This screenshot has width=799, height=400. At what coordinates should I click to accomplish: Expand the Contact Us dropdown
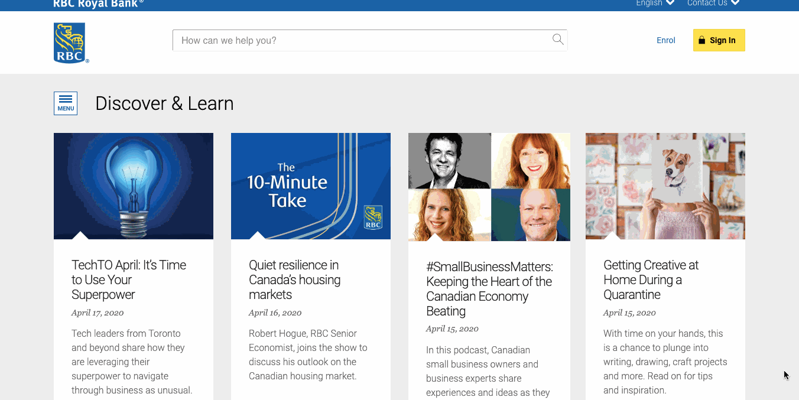pyautogui.click(x=713, y=3)
